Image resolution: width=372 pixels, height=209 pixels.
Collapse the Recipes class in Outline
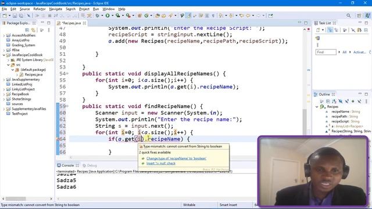317,107
